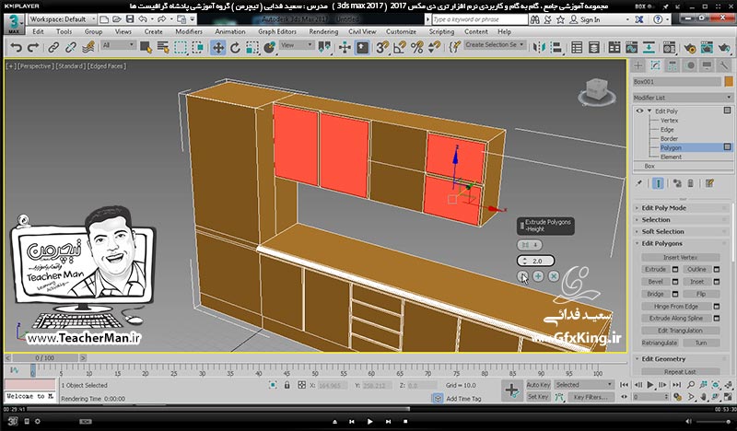Click the Redo arrow icon
This screenshot has width=737, height=431.
click(x=33, y=48)
